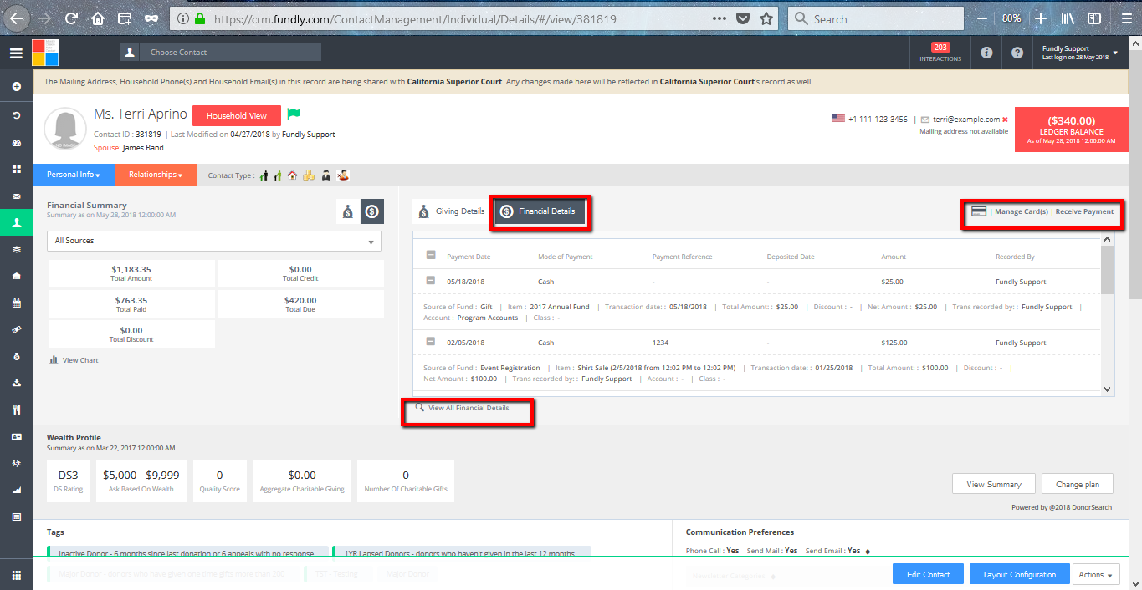The width and height of the screenshot is (1142, 590).
Task: Open the browser page actions ellipsis menu
Action: tap(720, 18)
